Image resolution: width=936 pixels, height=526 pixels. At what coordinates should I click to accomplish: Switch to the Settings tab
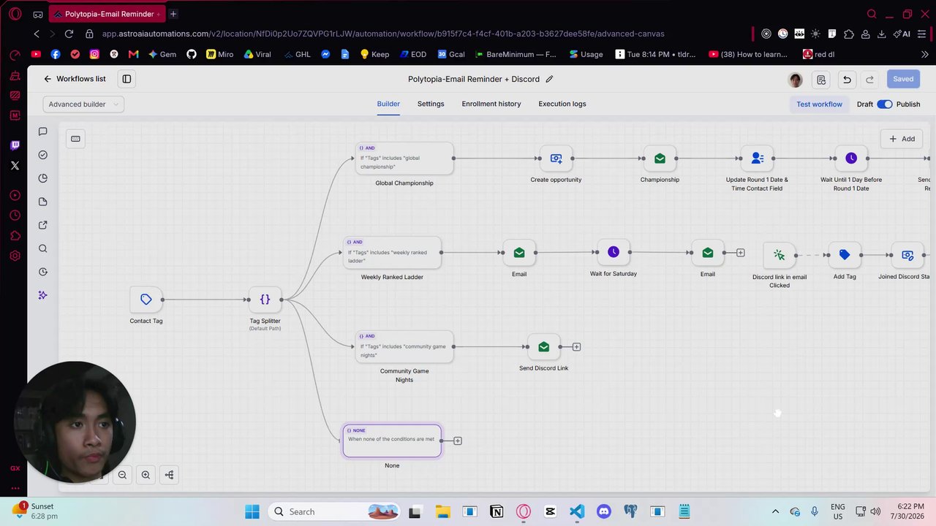(x=431, y=104)
